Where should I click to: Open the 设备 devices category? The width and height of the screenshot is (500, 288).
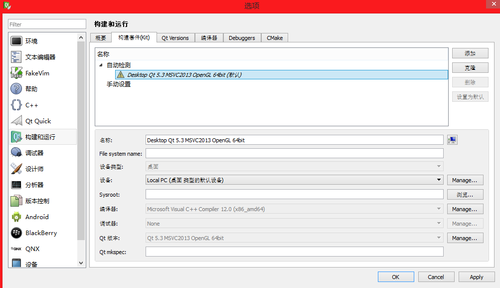point(43,264)
